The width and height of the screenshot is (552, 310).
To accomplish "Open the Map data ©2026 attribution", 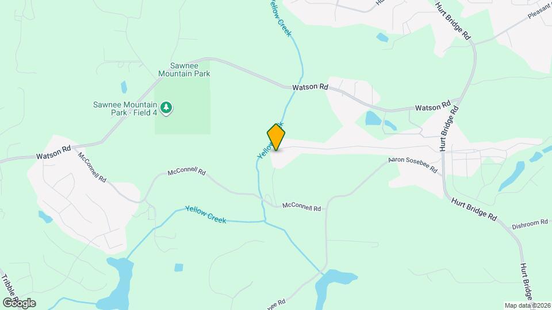I will click(x=527, y=305).
